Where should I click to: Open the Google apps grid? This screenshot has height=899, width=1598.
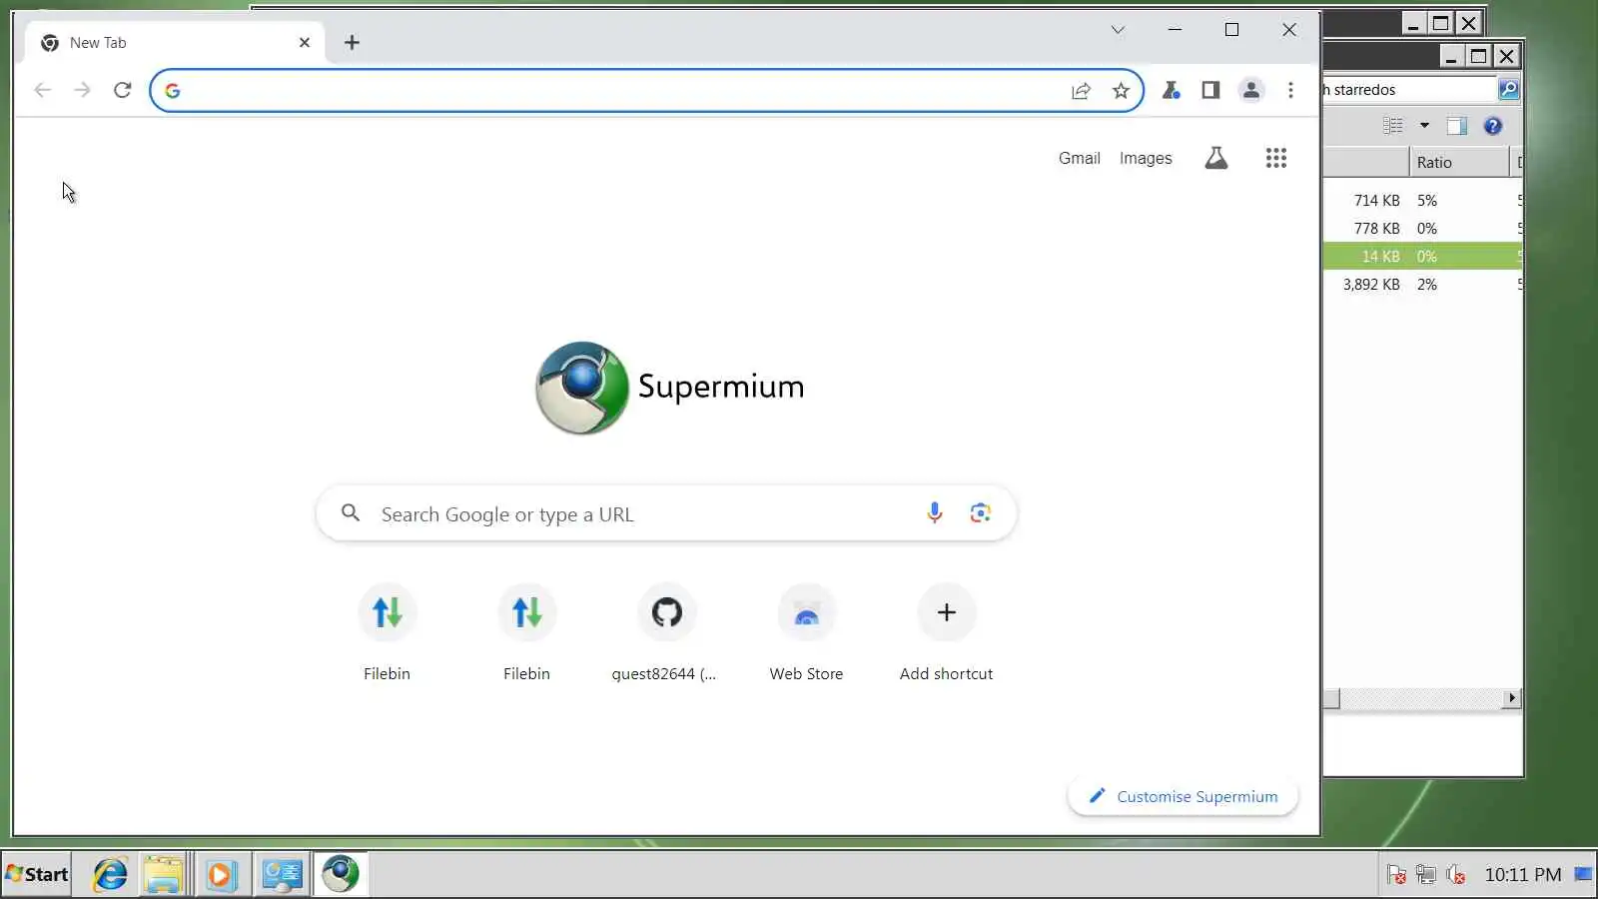(1275, 158)
